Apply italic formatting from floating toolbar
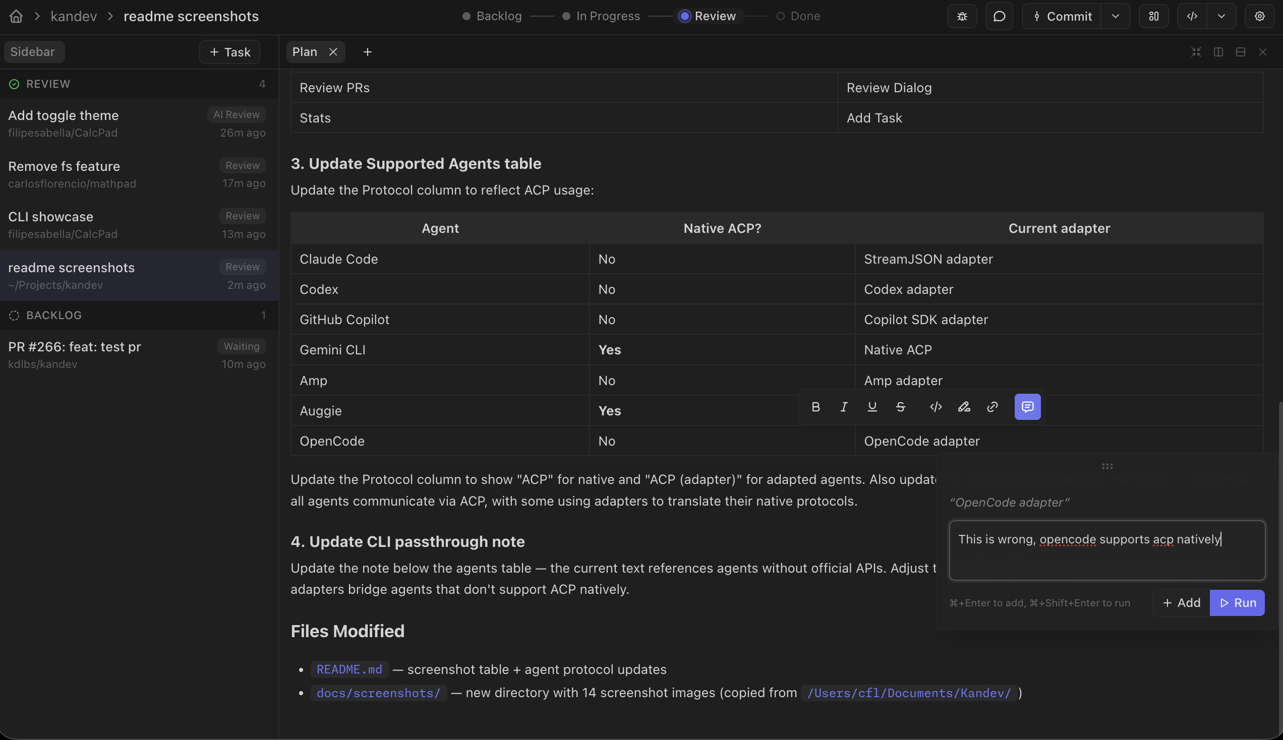The image size is (1283, 740). (x=844, y=407)
